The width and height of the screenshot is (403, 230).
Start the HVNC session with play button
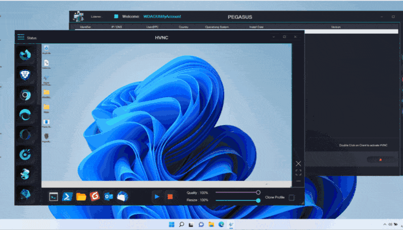[x=157, y=197]
